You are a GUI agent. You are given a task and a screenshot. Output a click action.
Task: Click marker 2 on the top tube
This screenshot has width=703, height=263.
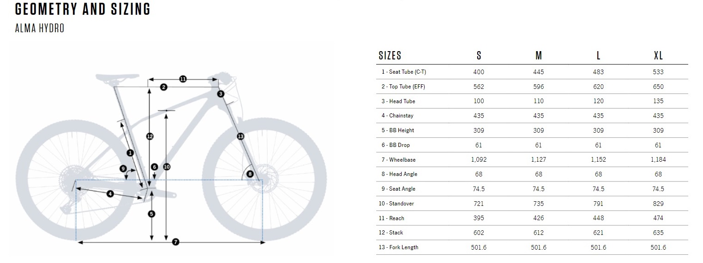coord(163,87)
